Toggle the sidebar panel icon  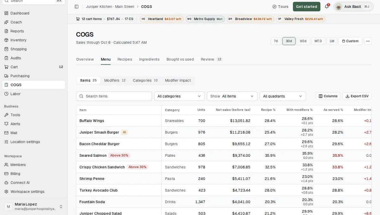[76, 7]
